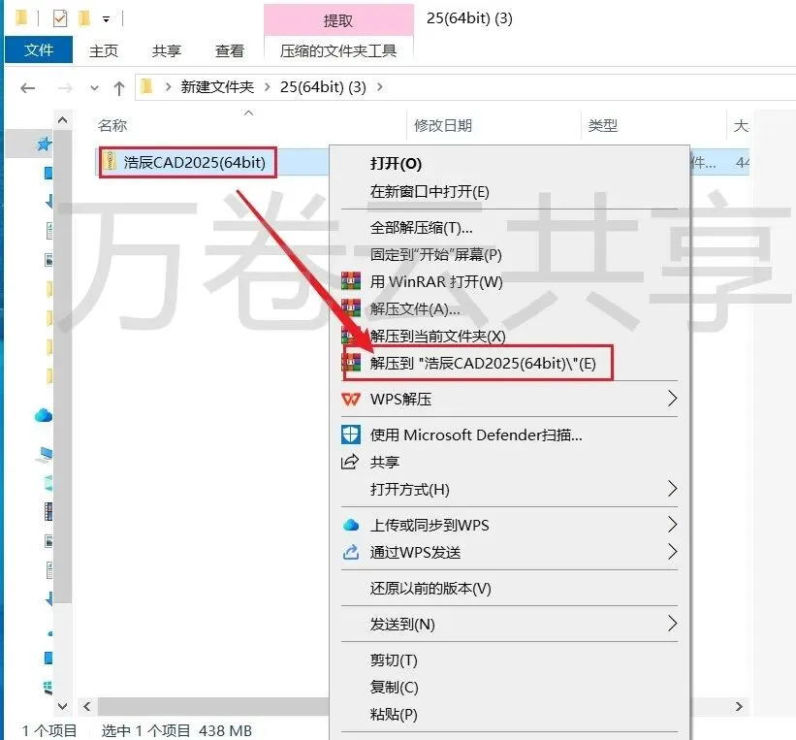Expand the WPS解压 submenu arrow

[672, 399]
